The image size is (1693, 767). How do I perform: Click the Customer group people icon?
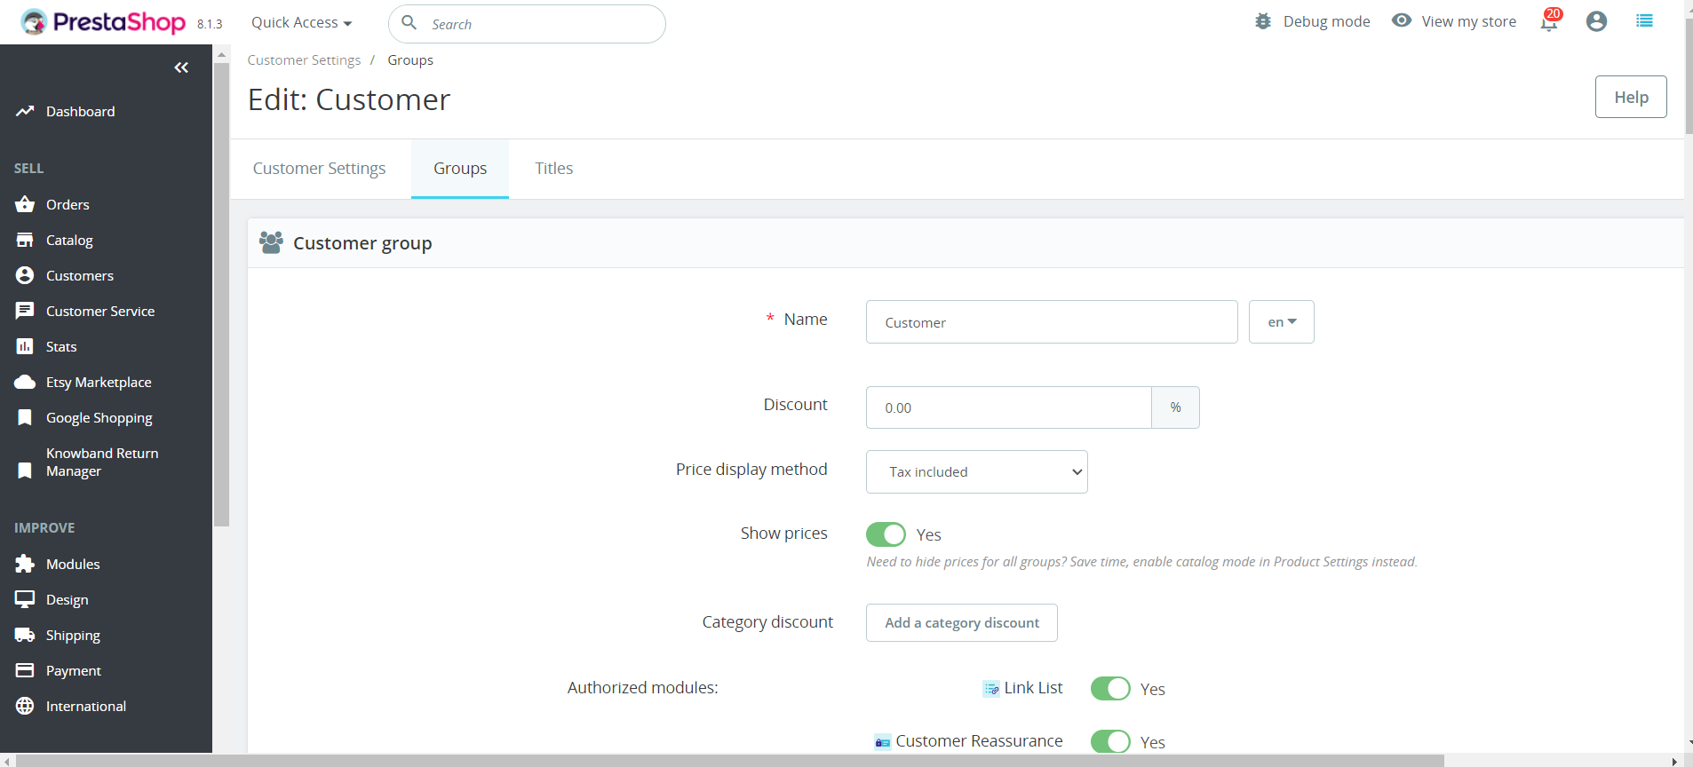[271, 242]
